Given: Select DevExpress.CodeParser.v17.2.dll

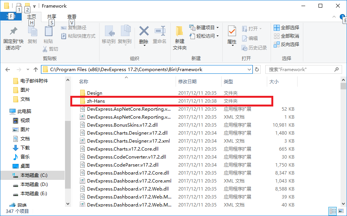Looking at the screenshot, I should [123, 165].
